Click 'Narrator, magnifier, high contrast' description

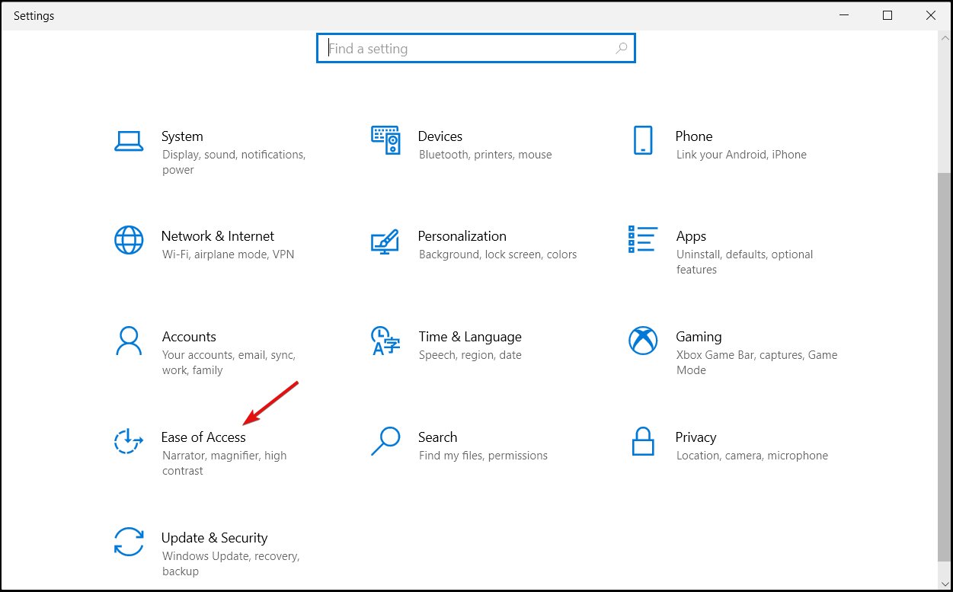224,463
